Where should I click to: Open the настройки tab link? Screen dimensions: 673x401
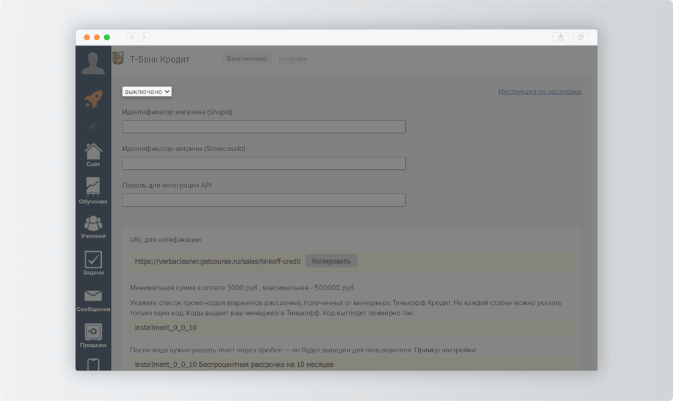pyautogui.click(x=293, y=59)
